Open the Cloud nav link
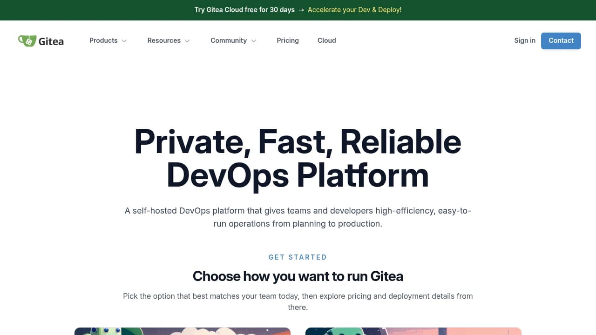The width and height of the screenshot is (596, 335). 327,40
